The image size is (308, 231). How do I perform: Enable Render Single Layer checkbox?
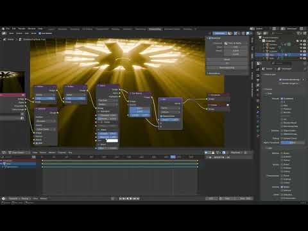[280, 83]
